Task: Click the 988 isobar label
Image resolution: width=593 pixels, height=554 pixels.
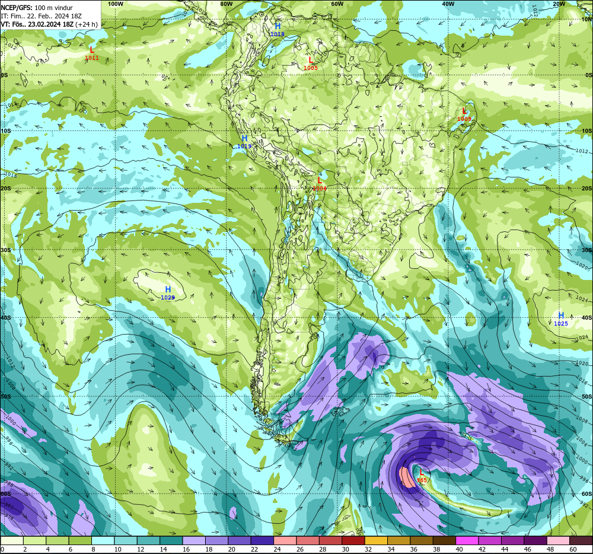Action: click(8, 485)
